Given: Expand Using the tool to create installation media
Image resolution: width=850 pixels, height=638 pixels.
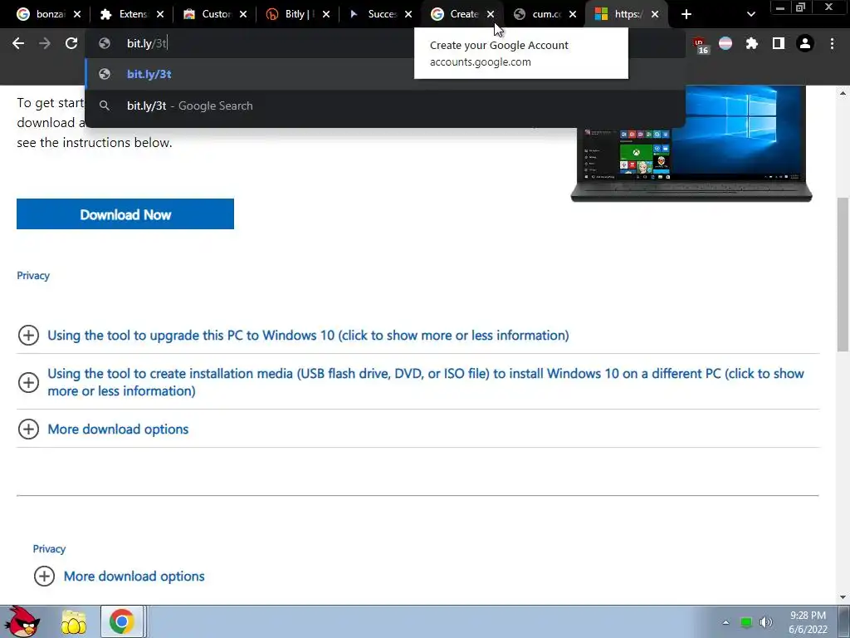Looking at the screenshot, I should pyautogui.click(x=426, y=382).
